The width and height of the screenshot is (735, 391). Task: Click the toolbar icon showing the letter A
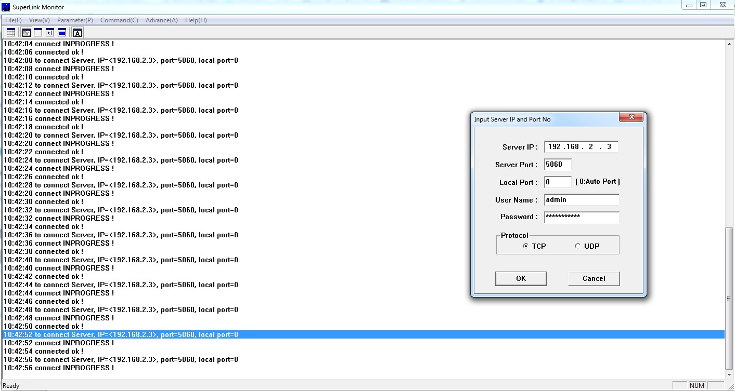click(77, 32)
